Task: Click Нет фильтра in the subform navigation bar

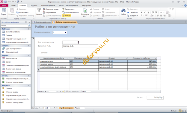Action: 73,91
